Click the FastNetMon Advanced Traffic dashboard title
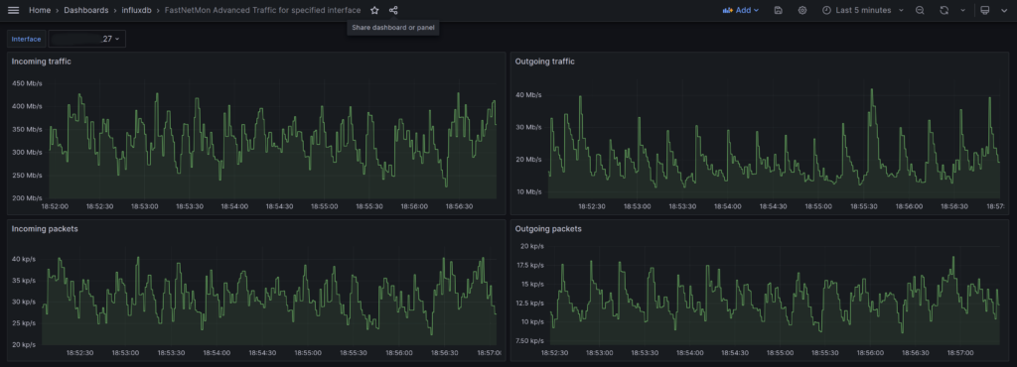This screenshot has height=367, width=1017. [x=262, y=10]
